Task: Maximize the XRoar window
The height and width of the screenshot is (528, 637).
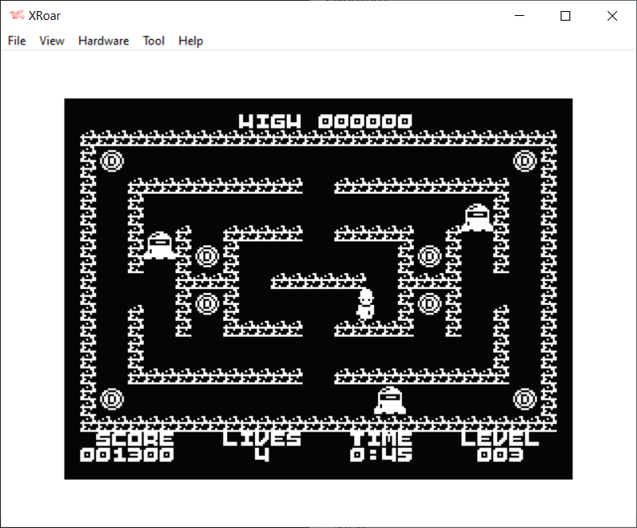Action: (565, 16)
